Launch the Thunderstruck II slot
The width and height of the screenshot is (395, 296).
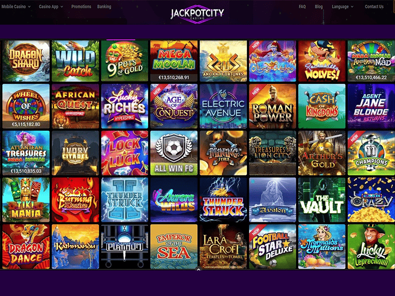click(x=124, y=200)
